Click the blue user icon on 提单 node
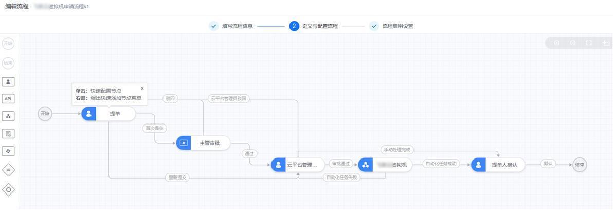 click(x=89, y=114)
